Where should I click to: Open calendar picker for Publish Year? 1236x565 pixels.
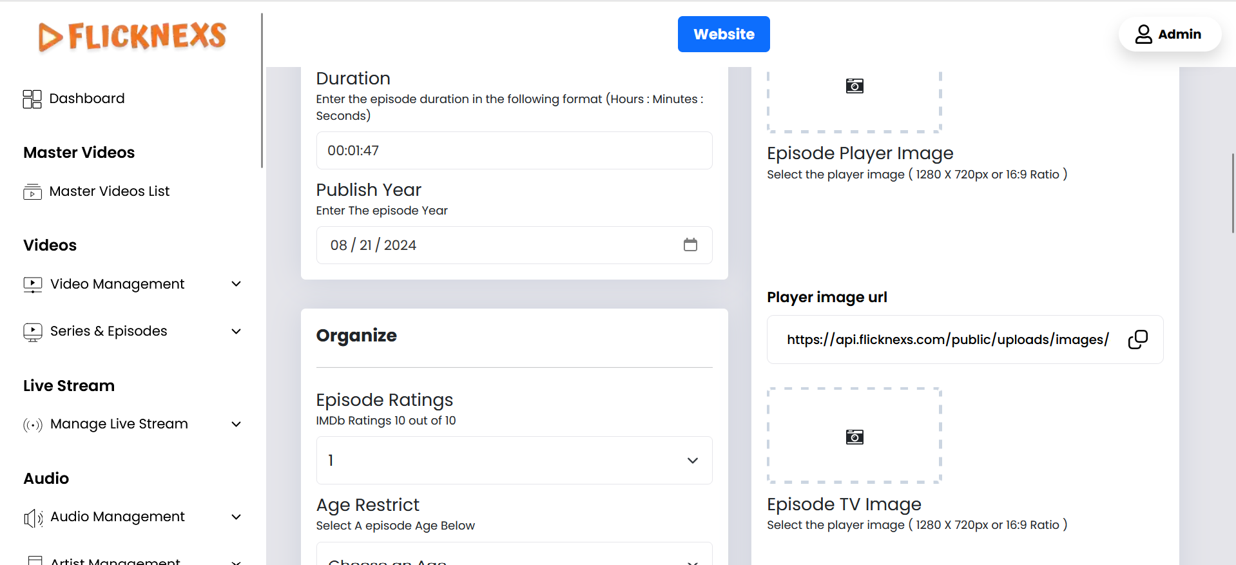pyautogui.click(x=690, y=245)
